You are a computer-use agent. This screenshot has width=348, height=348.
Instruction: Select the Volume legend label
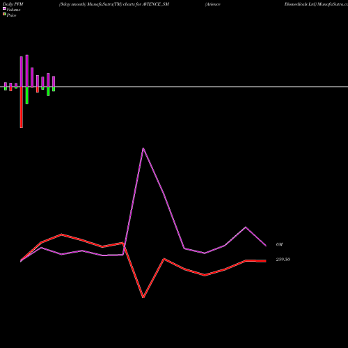tap(13, 10)
